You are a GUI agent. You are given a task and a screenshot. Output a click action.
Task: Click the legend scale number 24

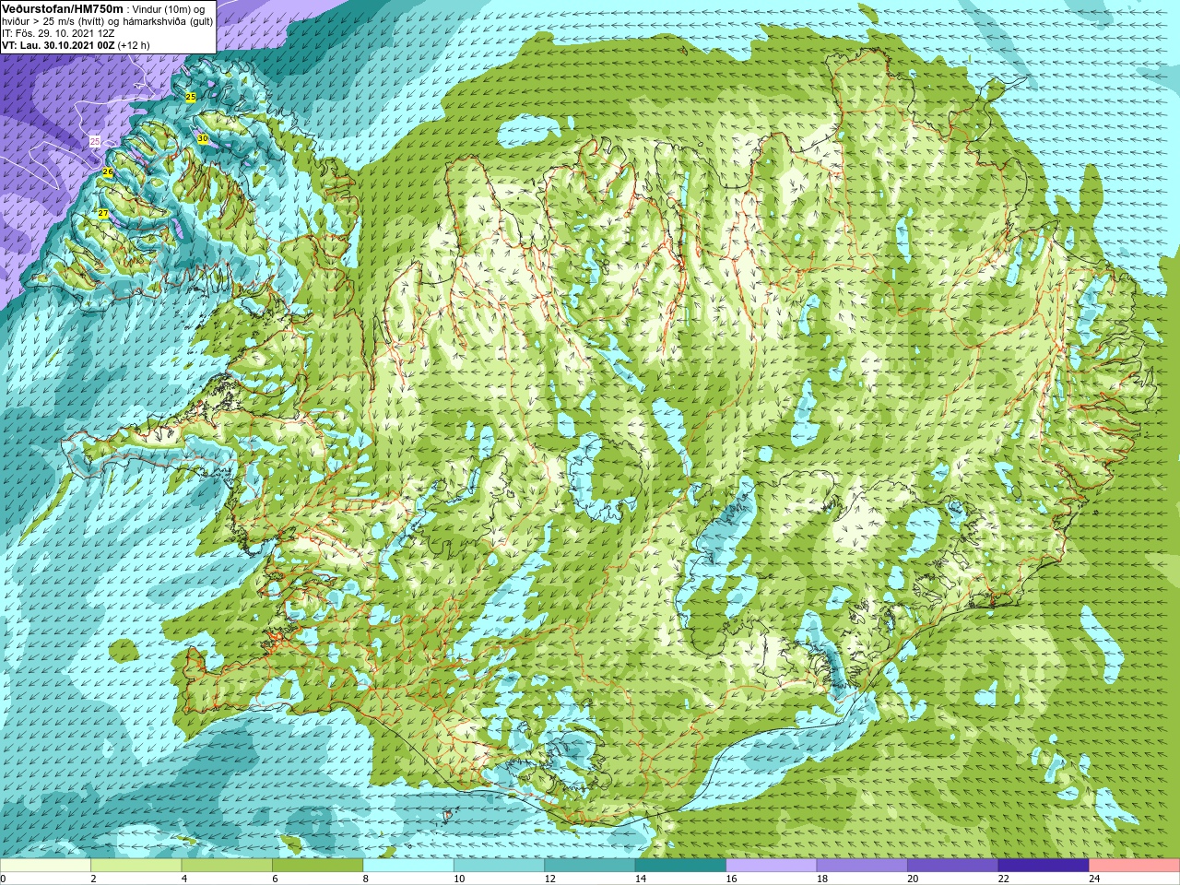[1094, 879]
